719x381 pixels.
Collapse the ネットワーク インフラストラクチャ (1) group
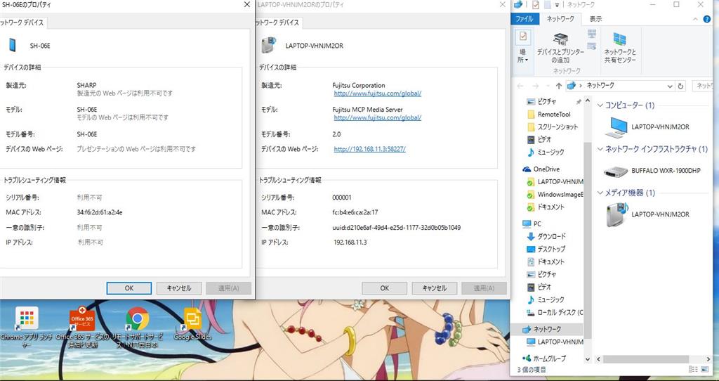point(600,149)
